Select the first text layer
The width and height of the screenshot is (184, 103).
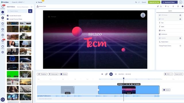170,23
